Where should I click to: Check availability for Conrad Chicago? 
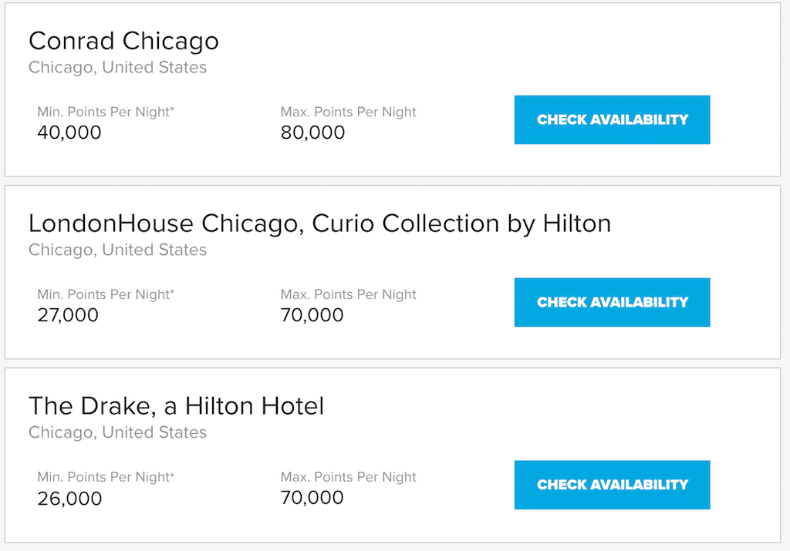pyautogui.click(x=612, y=119)
